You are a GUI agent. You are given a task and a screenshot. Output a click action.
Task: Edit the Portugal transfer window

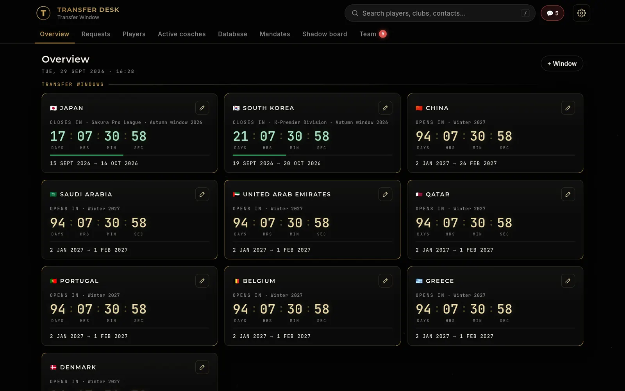[x=202, y=281]
